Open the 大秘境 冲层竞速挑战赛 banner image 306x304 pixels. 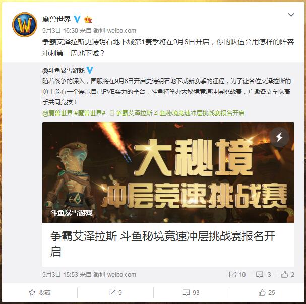[168, 172]
